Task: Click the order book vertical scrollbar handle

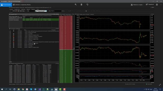Action: (74, 49)
